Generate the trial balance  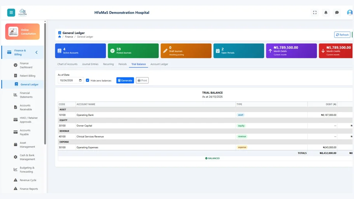pyautogui.click(x=125, y=80)
